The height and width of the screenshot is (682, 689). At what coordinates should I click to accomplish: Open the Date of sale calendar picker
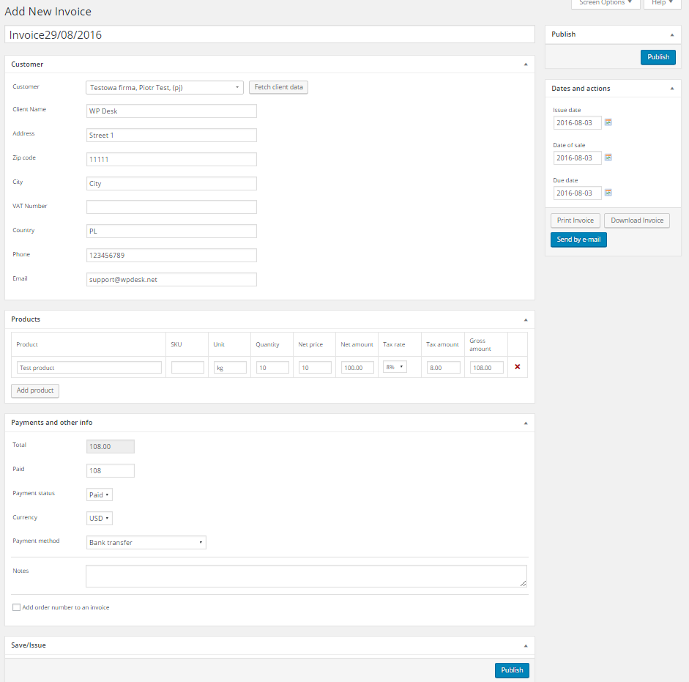pos(608,157)
